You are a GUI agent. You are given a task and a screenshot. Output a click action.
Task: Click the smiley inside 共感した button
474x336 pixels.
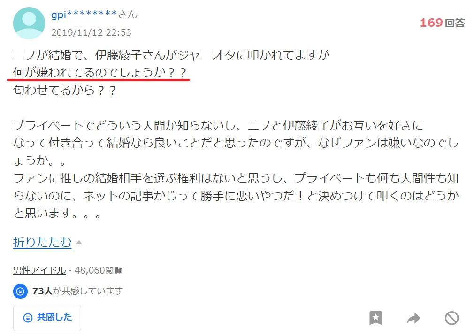pyautogui.click(x=28, y=318)
